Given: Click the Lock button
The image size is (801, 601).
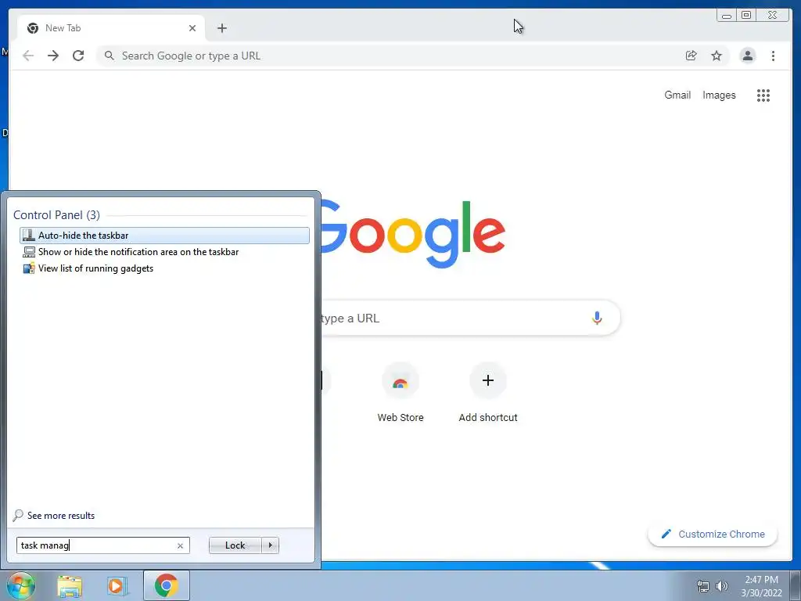Looking at the screenshot, I should [235, 545].
